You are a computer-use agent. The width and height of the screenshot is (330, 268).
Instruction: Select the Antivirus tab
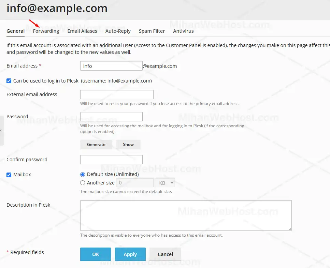tap(183, 31)
